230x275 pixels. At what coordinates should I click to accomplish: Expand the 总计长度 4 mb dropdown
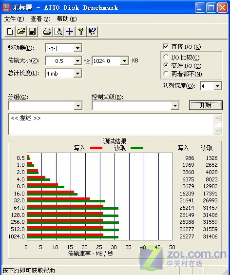click(77, 74)
